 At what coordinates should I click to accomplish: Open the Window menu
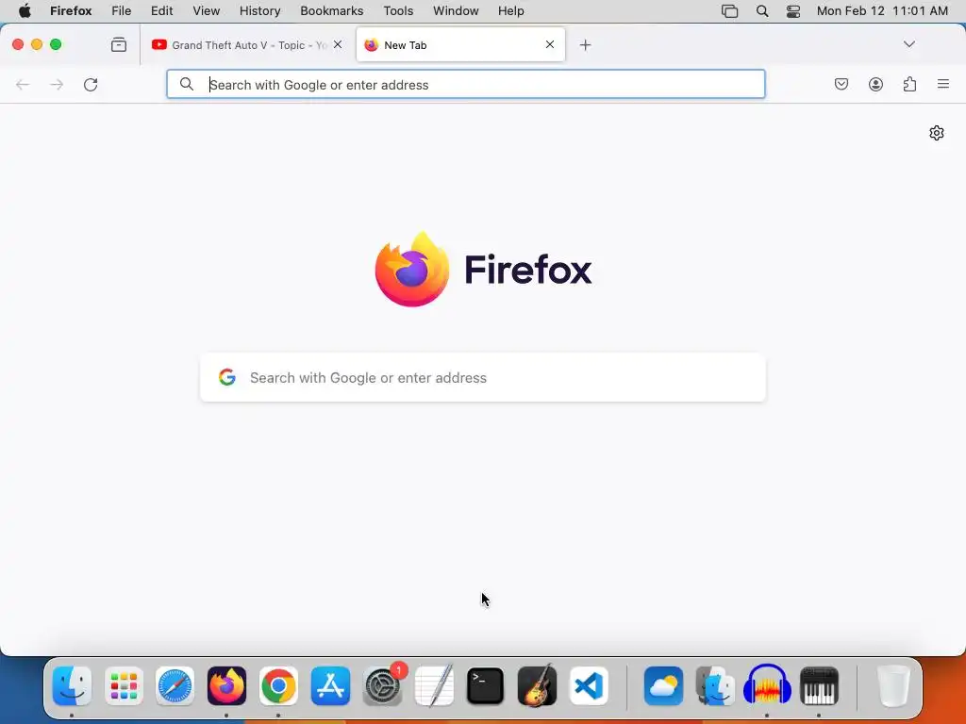[x=456, y=11]
